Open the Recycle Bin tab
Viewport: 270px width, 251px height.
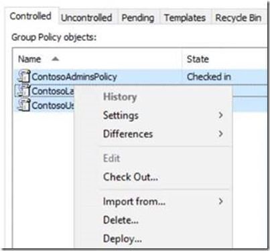click(239, 17)
